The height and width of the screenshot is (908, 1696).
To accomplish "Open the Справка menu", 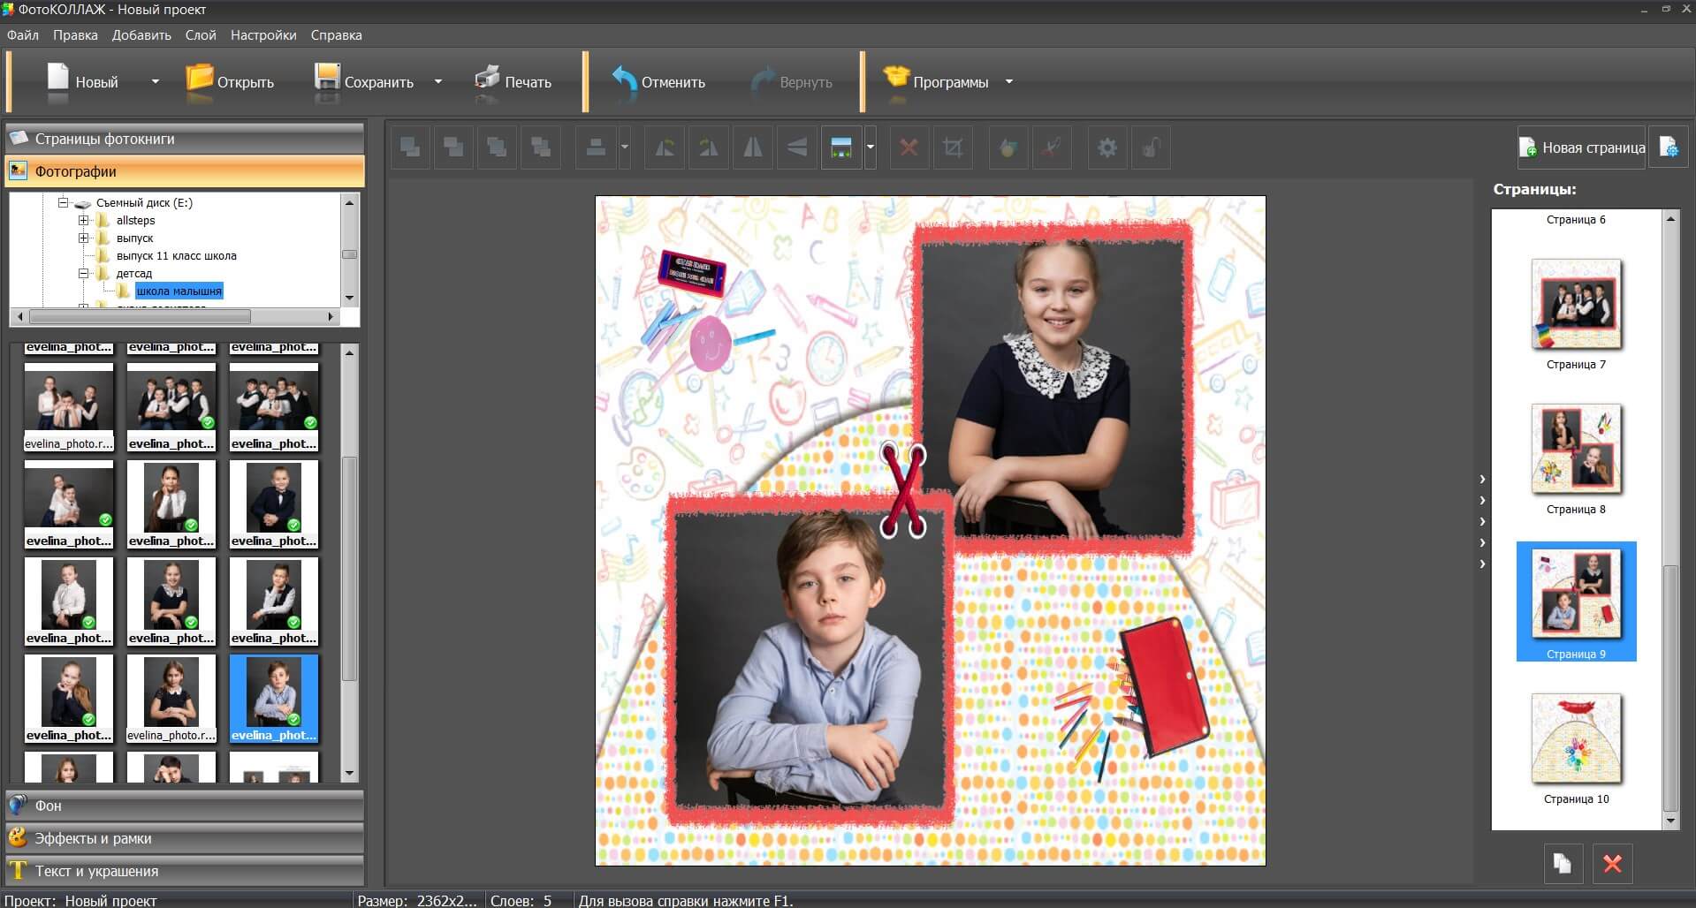I will [x=336, y=35].
